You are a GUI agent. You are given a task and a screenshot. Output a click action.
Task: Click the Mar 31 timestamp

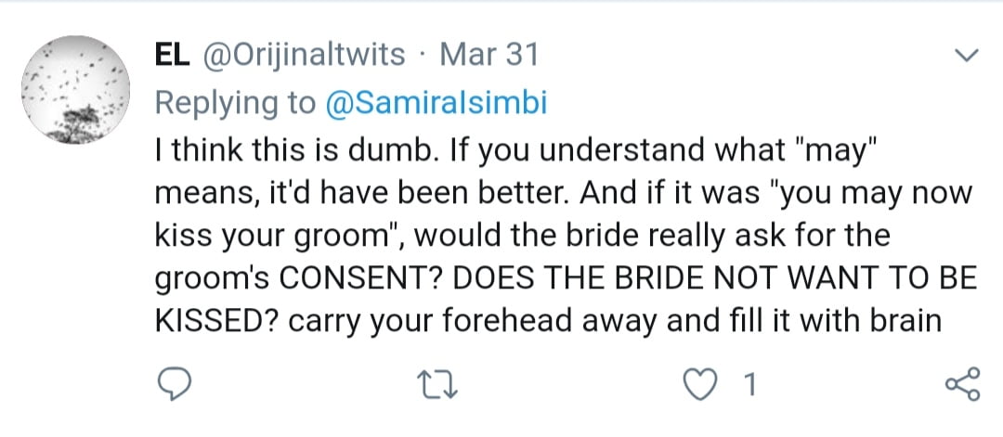click(488, 56)
